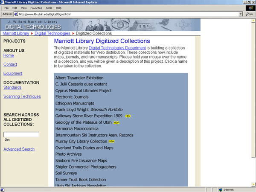
Task: Open the Advanced Search link
Action: pyautogui.click(x=19, y=149)
